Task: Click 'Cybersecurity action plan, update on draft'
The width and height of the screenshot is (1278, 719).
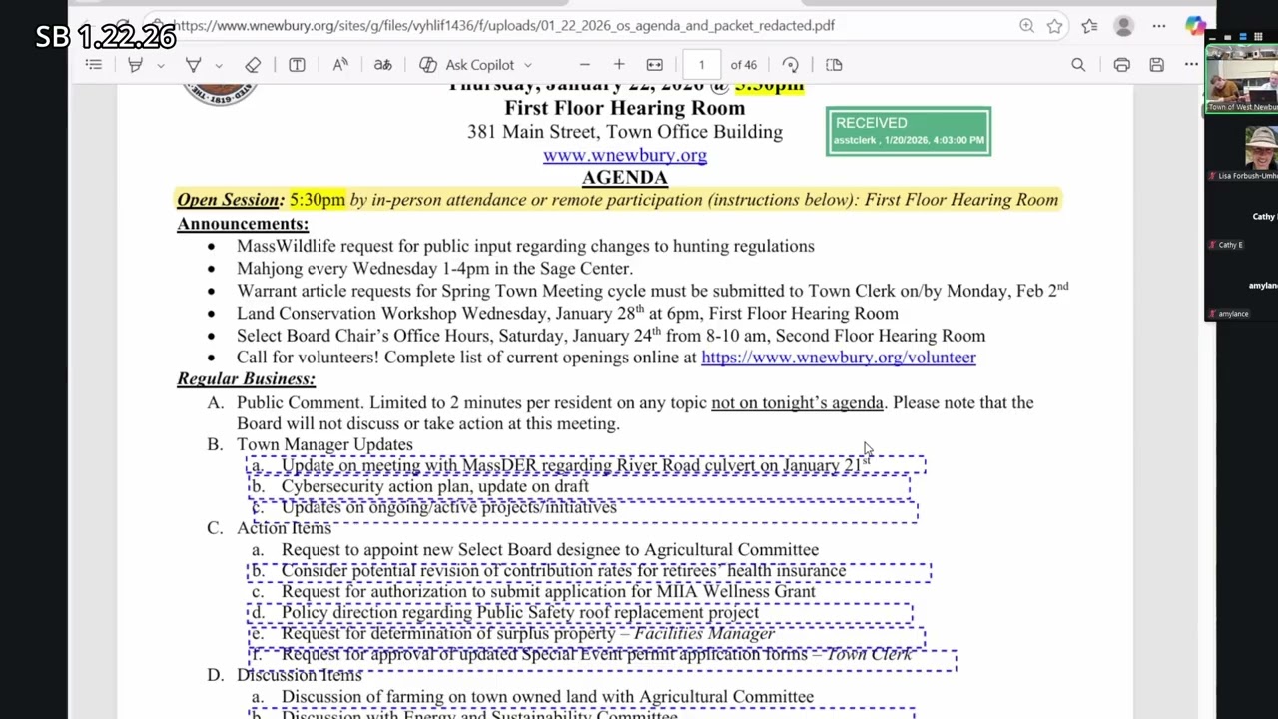Action: pos(435,486)
